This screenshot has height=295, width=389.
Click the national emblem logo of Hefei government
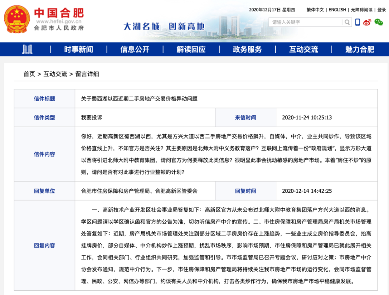click(x=17, y=19)
